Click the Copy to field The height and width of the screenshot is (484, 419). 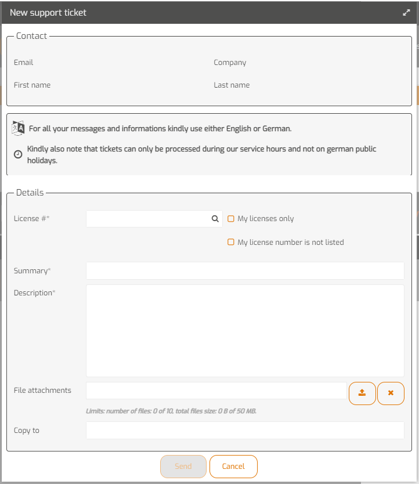click(245, 430)
